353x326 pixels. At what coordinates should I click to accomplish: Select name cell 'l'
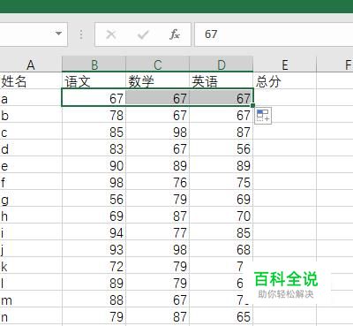(x=31, y=282)
